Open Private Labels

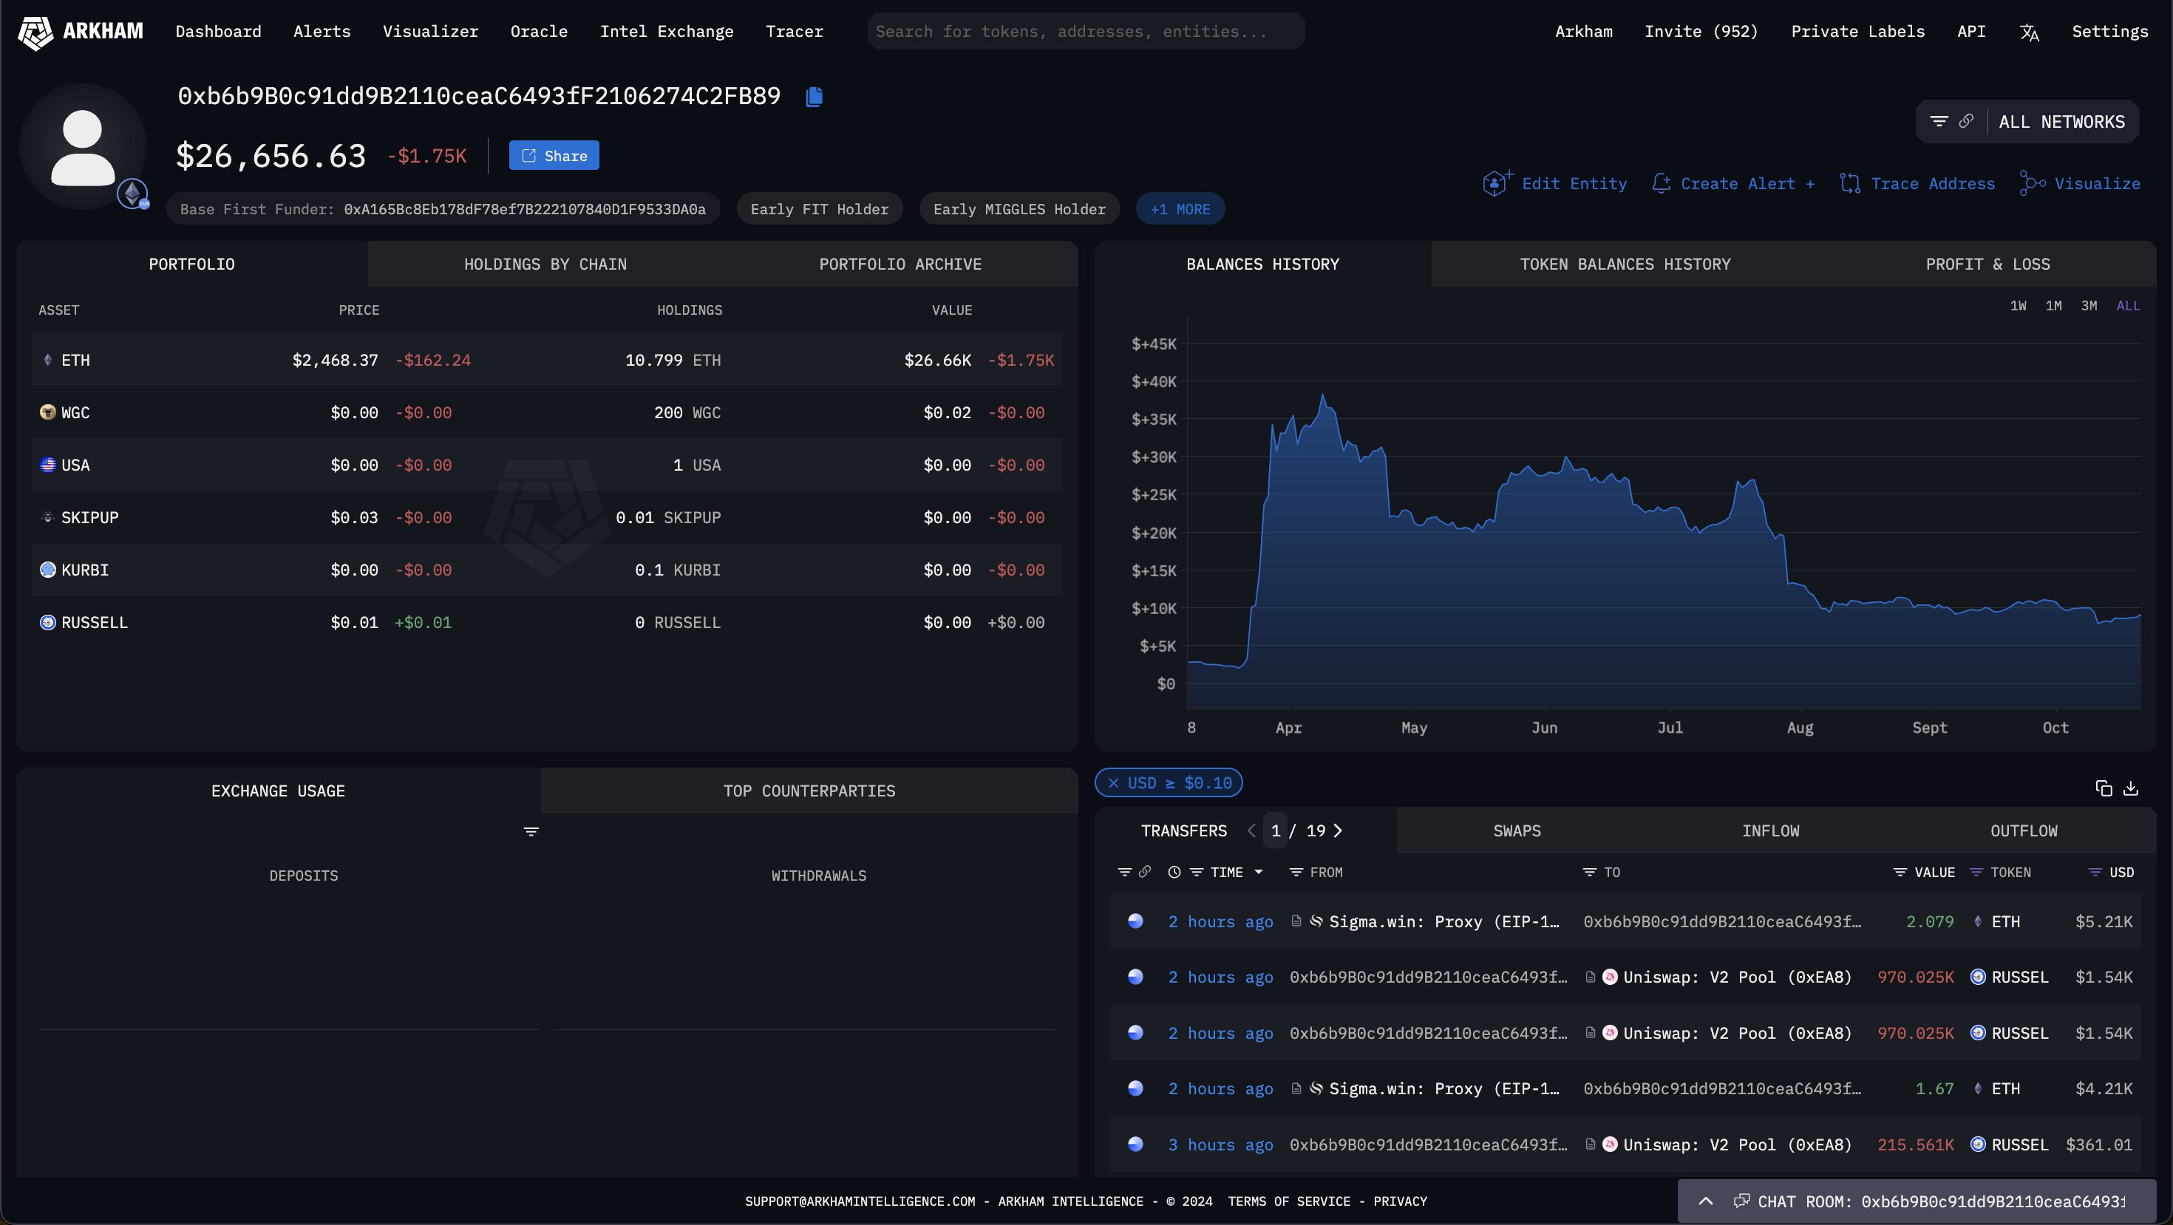pyautogui.click(x=1858, y=31)
